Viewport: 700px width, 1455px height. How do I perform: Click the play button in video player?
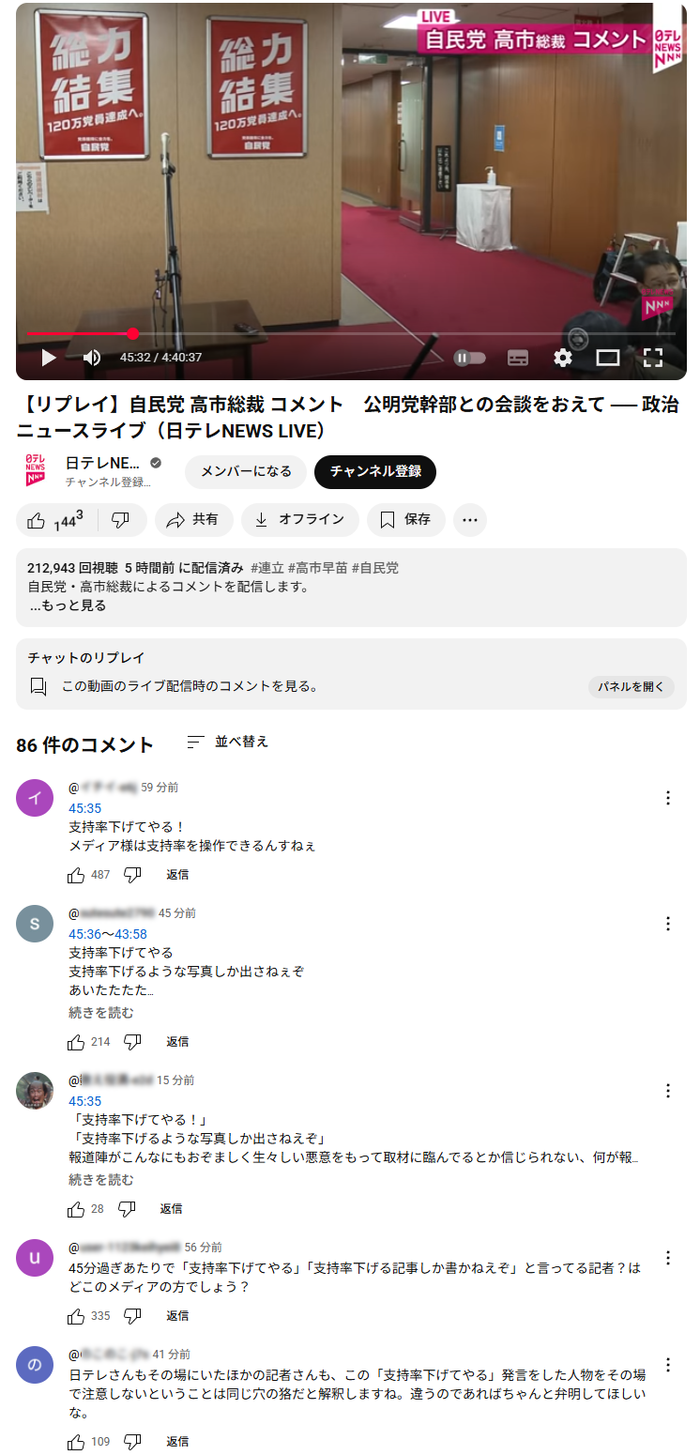point(49,358)
